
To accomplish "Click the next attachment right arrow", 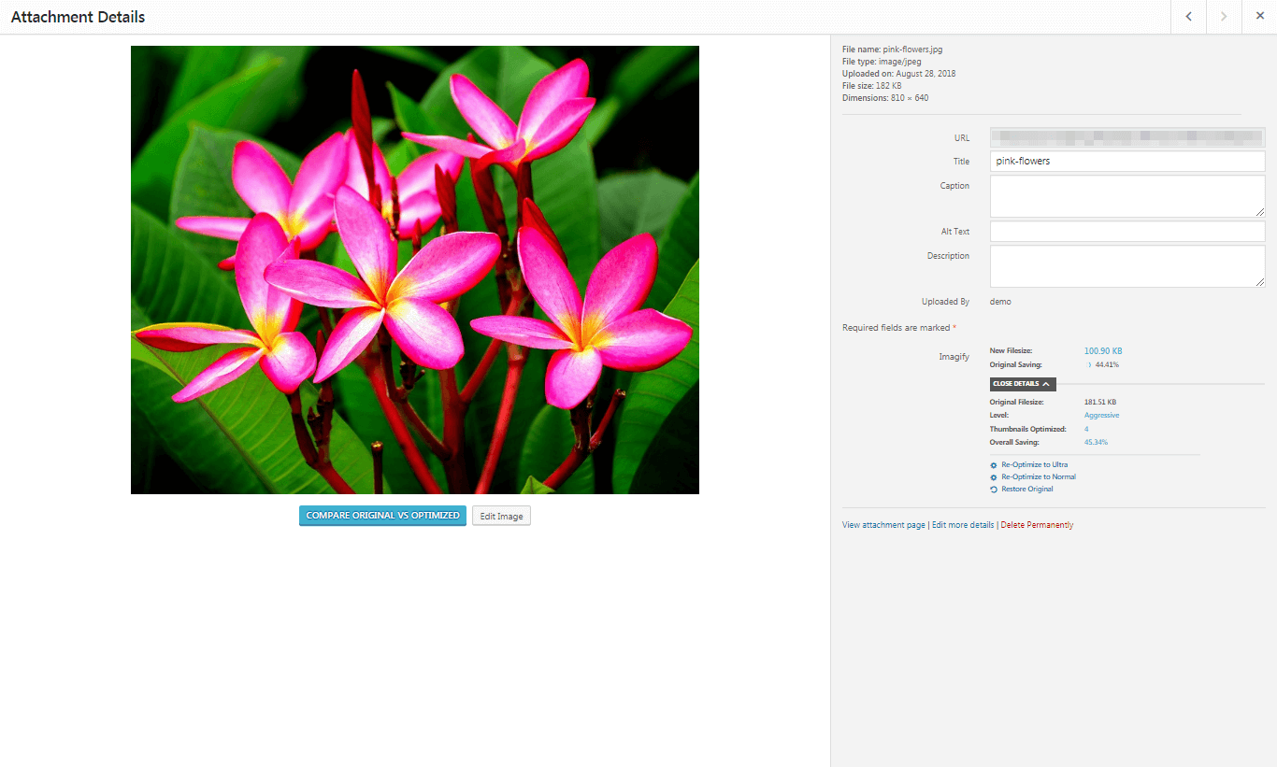I will pos(1224,16).
